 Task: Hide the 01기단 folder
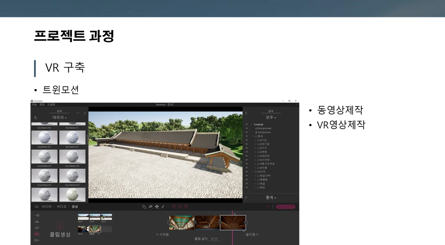click(247, 140)
